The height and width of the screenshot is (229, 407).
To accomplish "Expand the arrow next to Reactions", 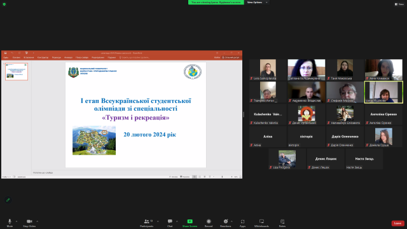I will [231, 221].
